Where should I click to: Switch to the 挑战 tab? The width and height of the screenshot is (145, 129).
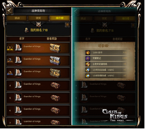17,18
